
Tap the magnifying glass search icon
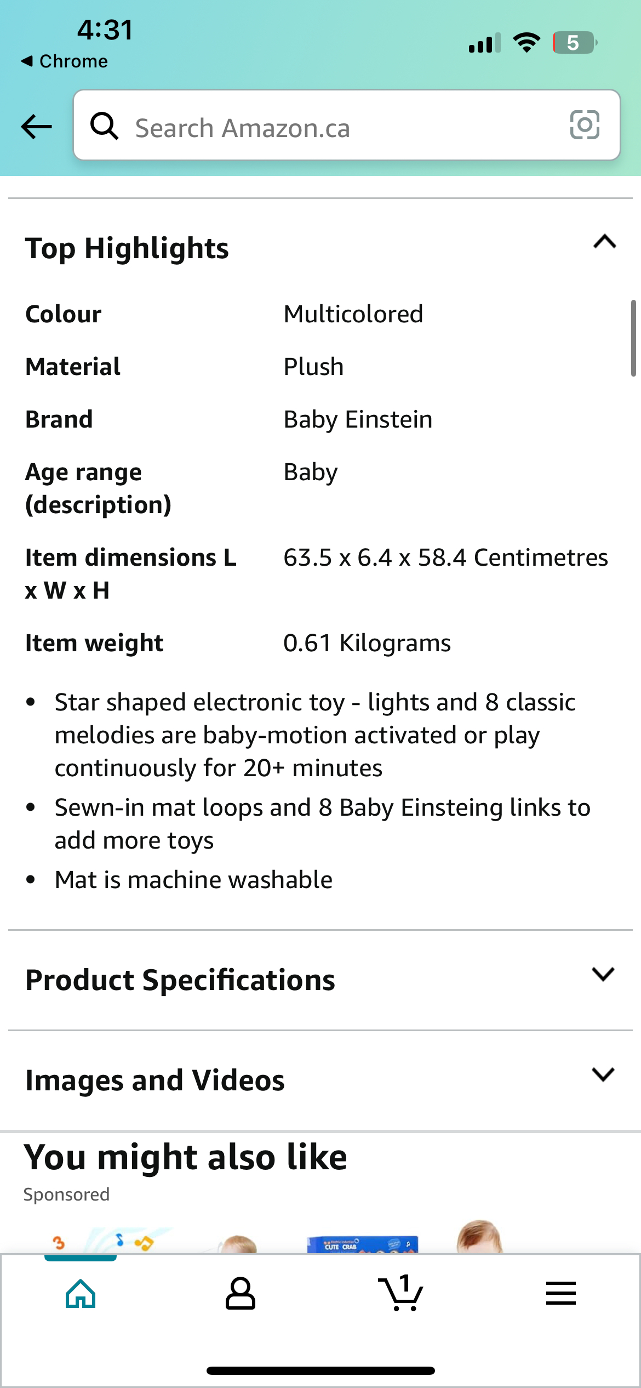[104, 126]
